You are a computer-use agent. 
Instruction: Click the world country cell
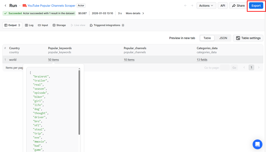coord(13,60)
